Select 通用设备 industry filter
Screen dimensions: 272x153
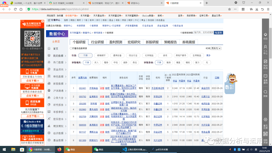click(x=117, y=55)
